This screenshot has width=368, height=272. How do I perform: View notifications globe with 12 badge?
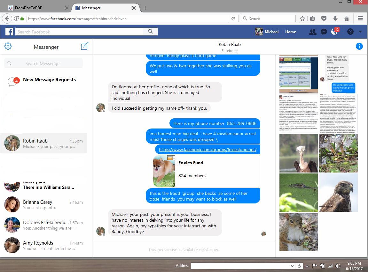[335, 32]
